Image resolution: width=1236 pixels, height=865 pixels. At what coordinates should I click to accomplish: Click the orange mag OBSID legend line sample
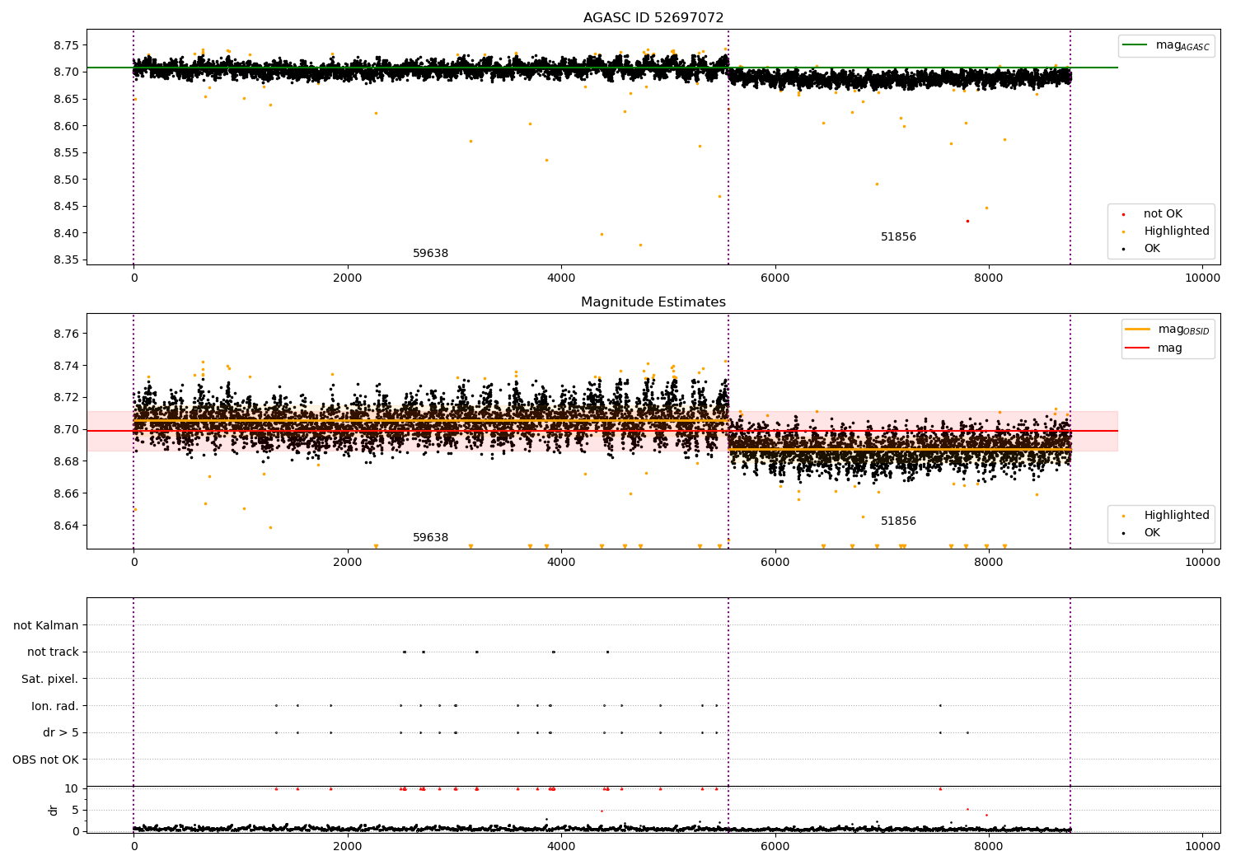[1137, 330]
